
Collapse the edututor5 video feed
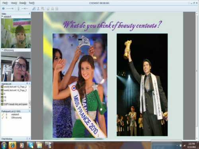[x=2, y=17]
